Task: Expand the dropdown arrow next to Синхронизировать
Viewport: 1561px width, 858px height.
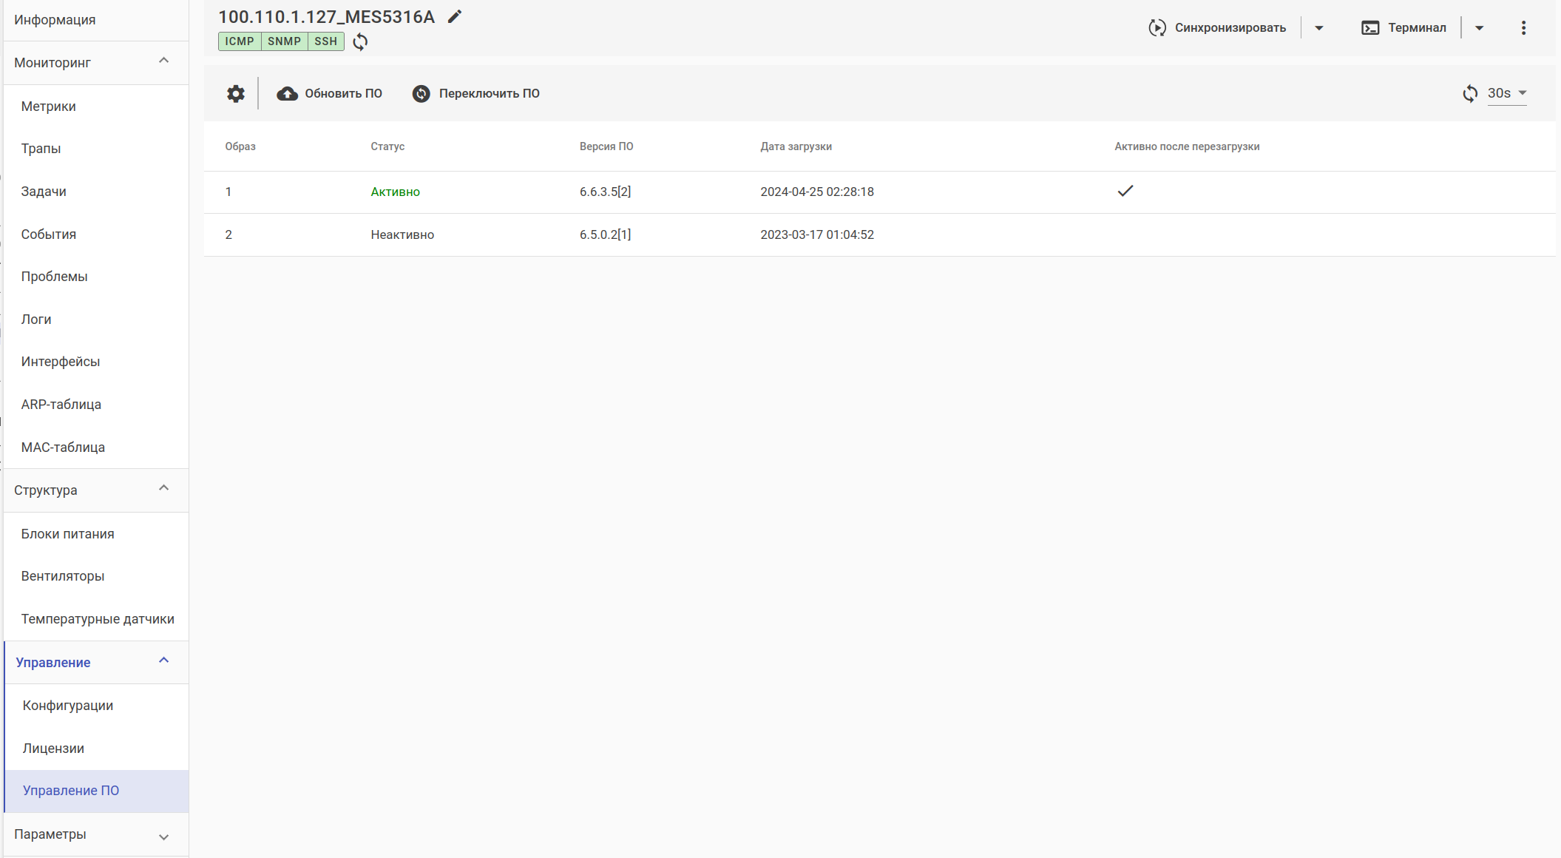Action: 1318,28
